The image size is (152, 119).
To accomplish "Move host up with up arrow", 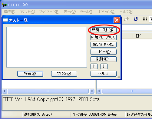I will point(94,66).
